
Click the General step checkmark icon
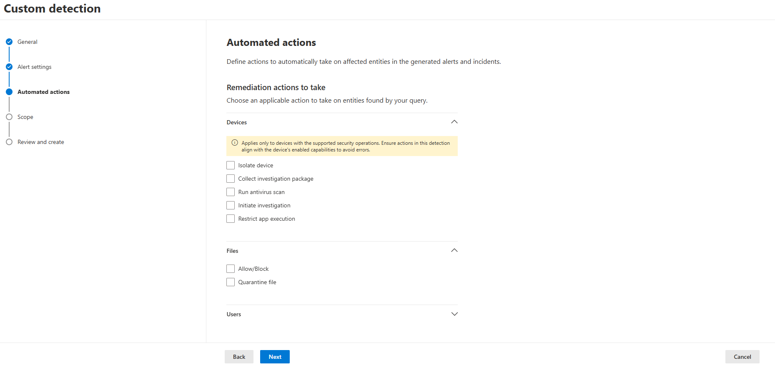[9, 42]
